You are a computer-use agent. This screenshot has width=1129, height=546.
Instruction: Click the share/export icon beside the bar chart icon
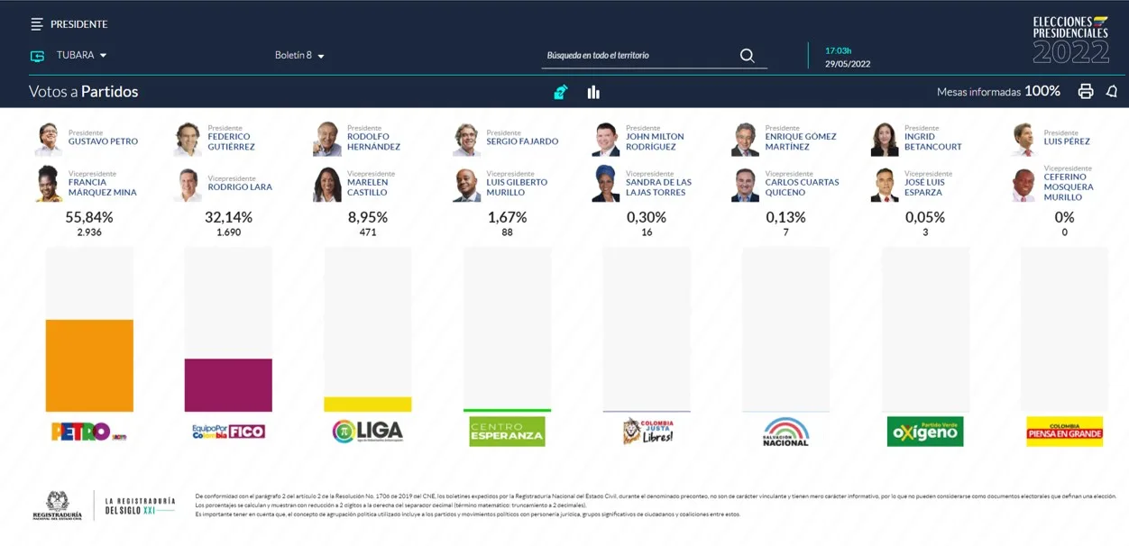[x=561, y=92]
